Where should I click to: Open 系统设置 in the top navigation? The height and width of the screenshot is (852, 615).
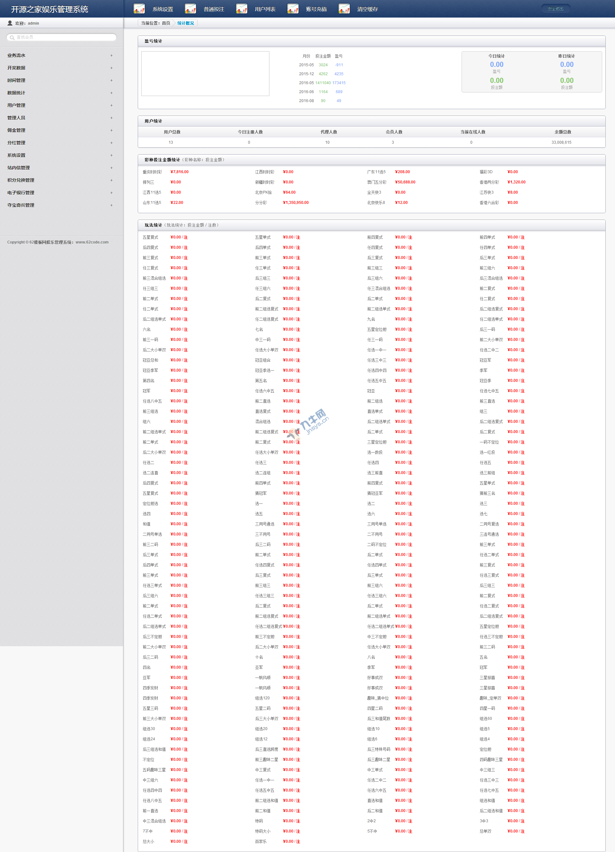click(x=163, y=9)
